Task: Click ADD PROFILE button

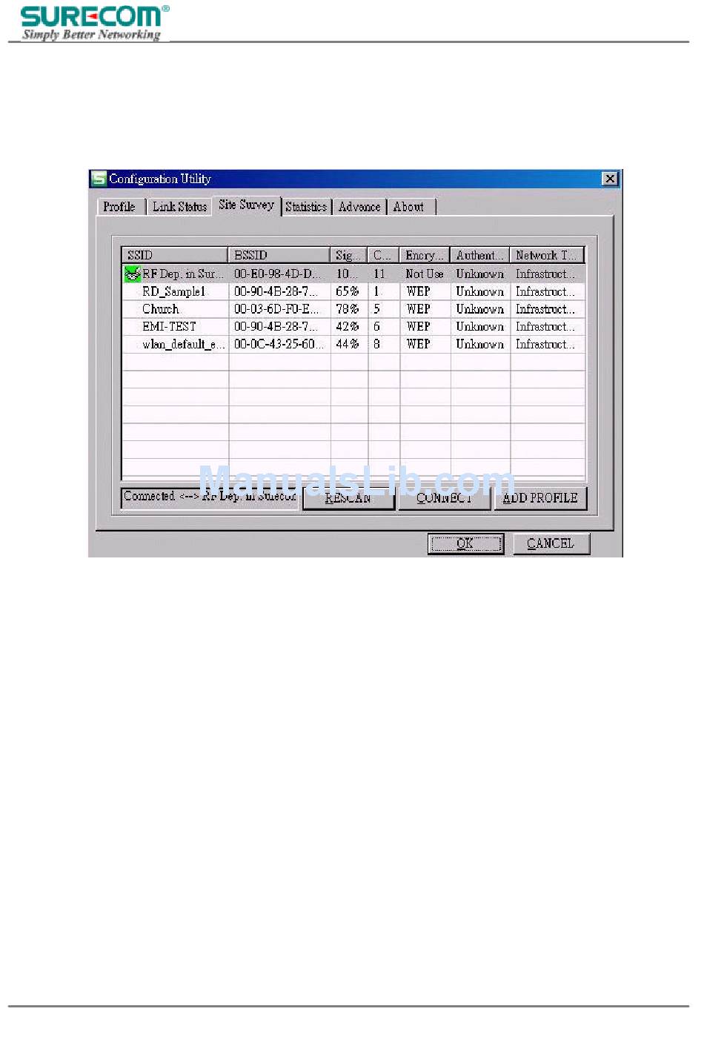Action: [x=540, y=498]
